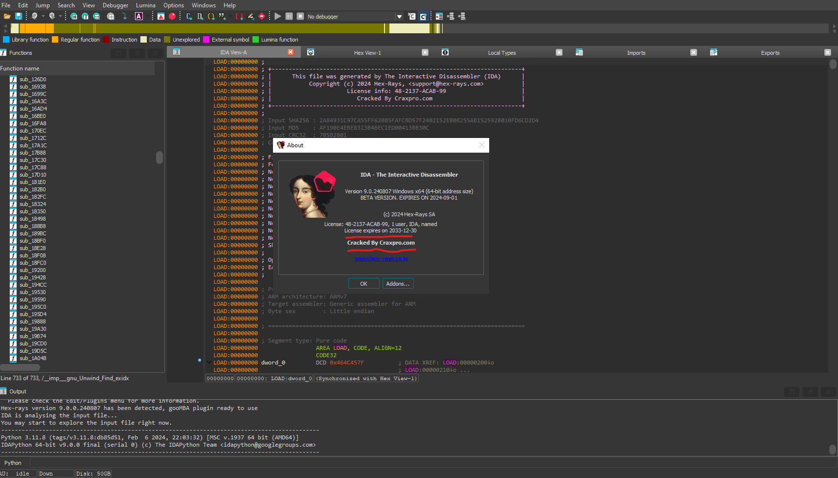Expand the jump back history dropdown arrow
This screenshot has width=838, height=478.
(43, 16)
